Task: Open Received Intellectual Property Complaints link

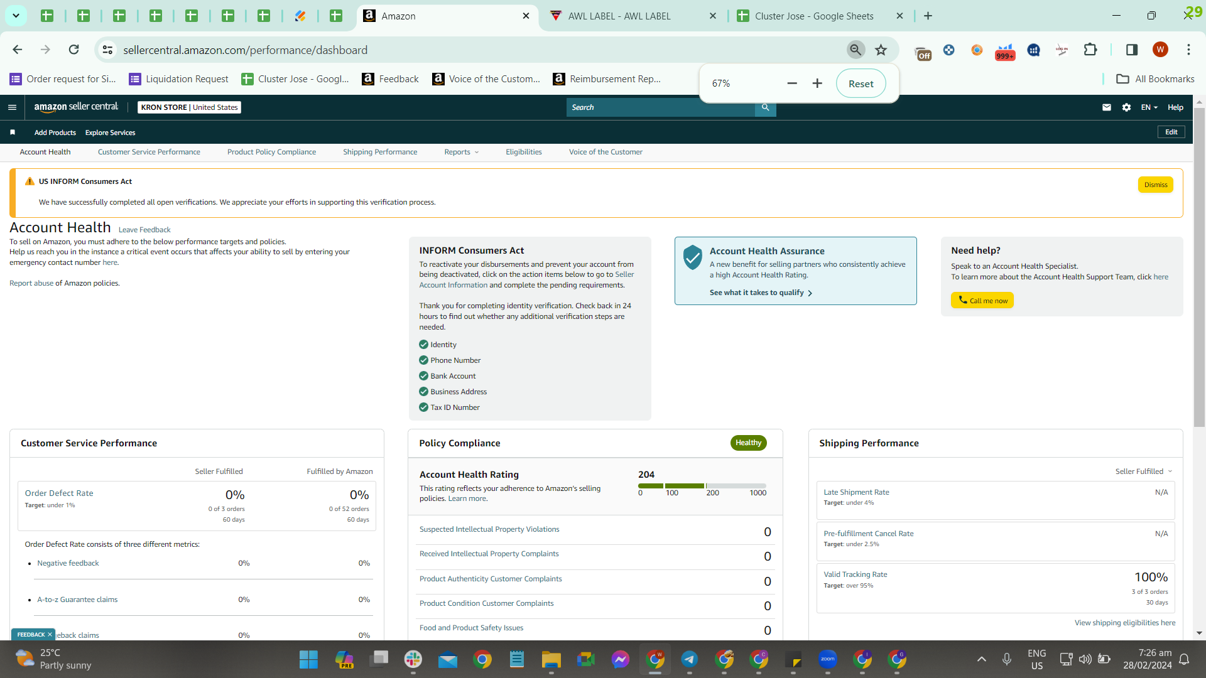Action: [489, 554]
